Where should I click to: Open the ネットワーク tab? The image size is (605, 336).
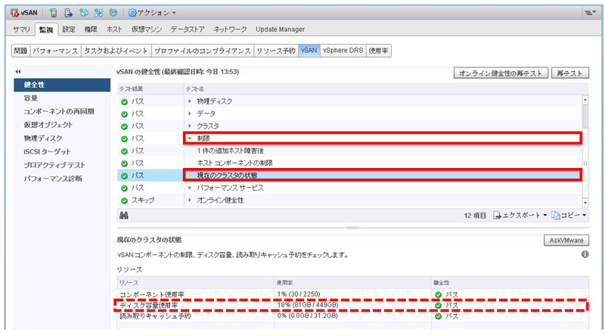click(230, 30)
